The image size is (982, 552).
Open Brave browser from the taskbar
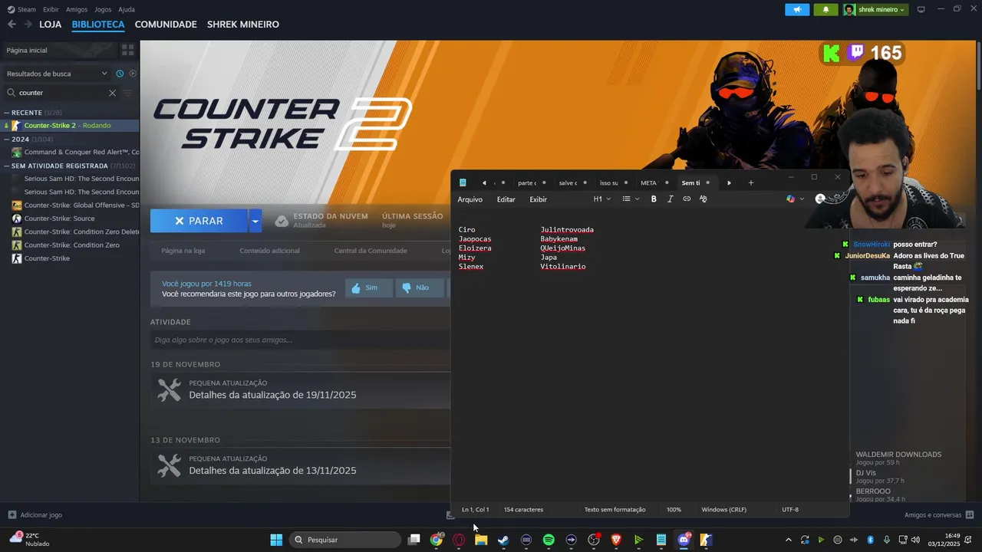coord(616,540)
